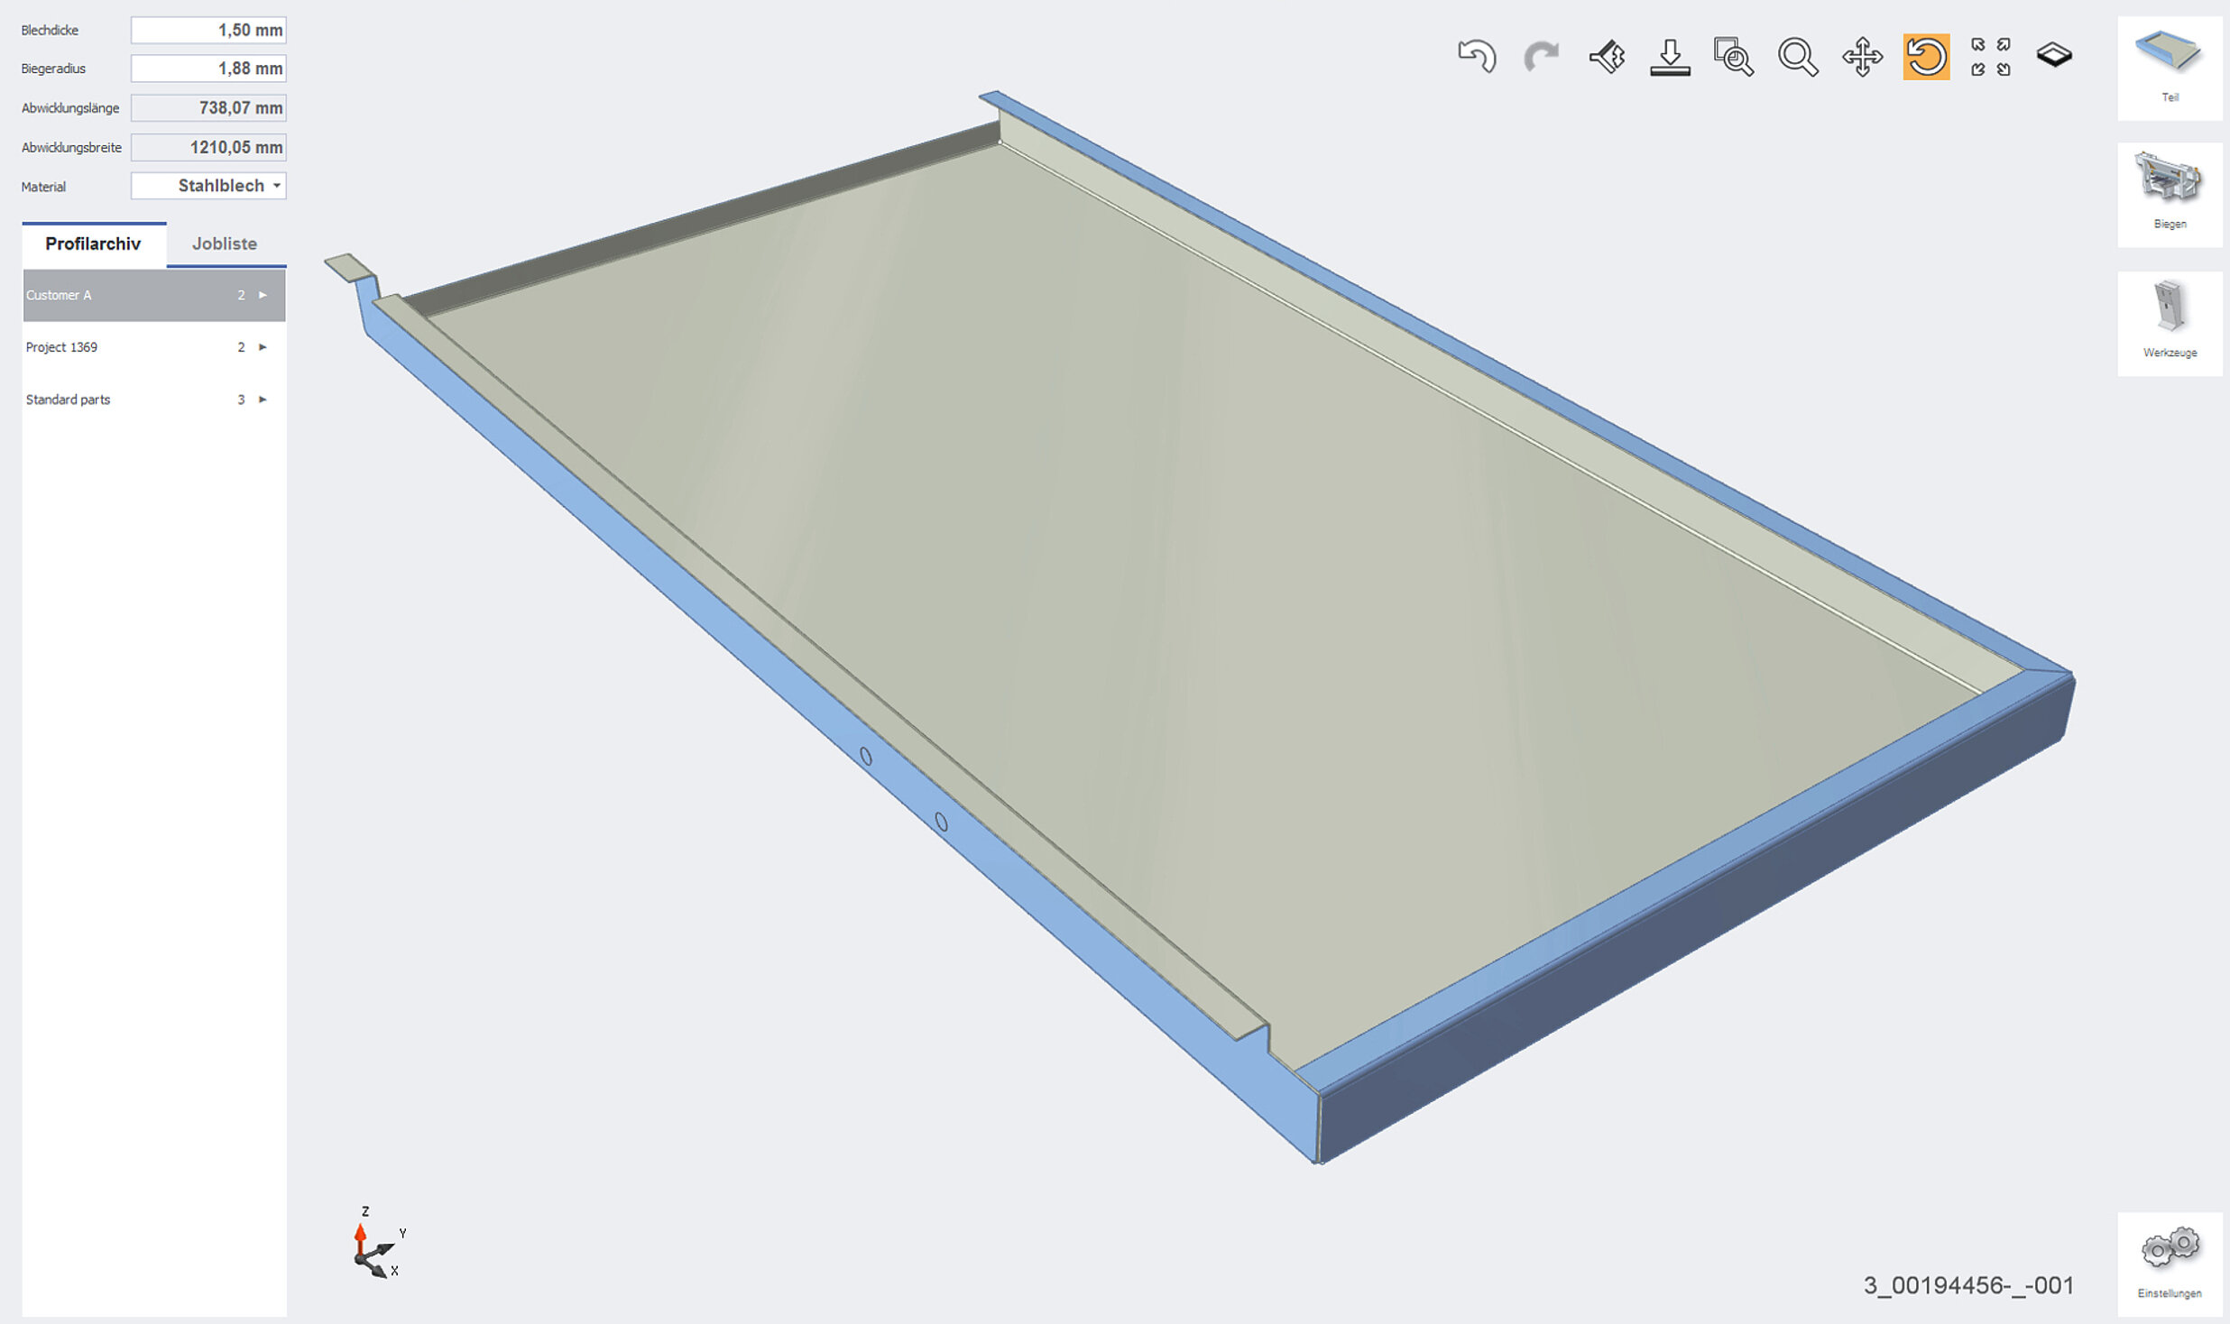Select the pan move arrows tool

tap(1862, 57)
